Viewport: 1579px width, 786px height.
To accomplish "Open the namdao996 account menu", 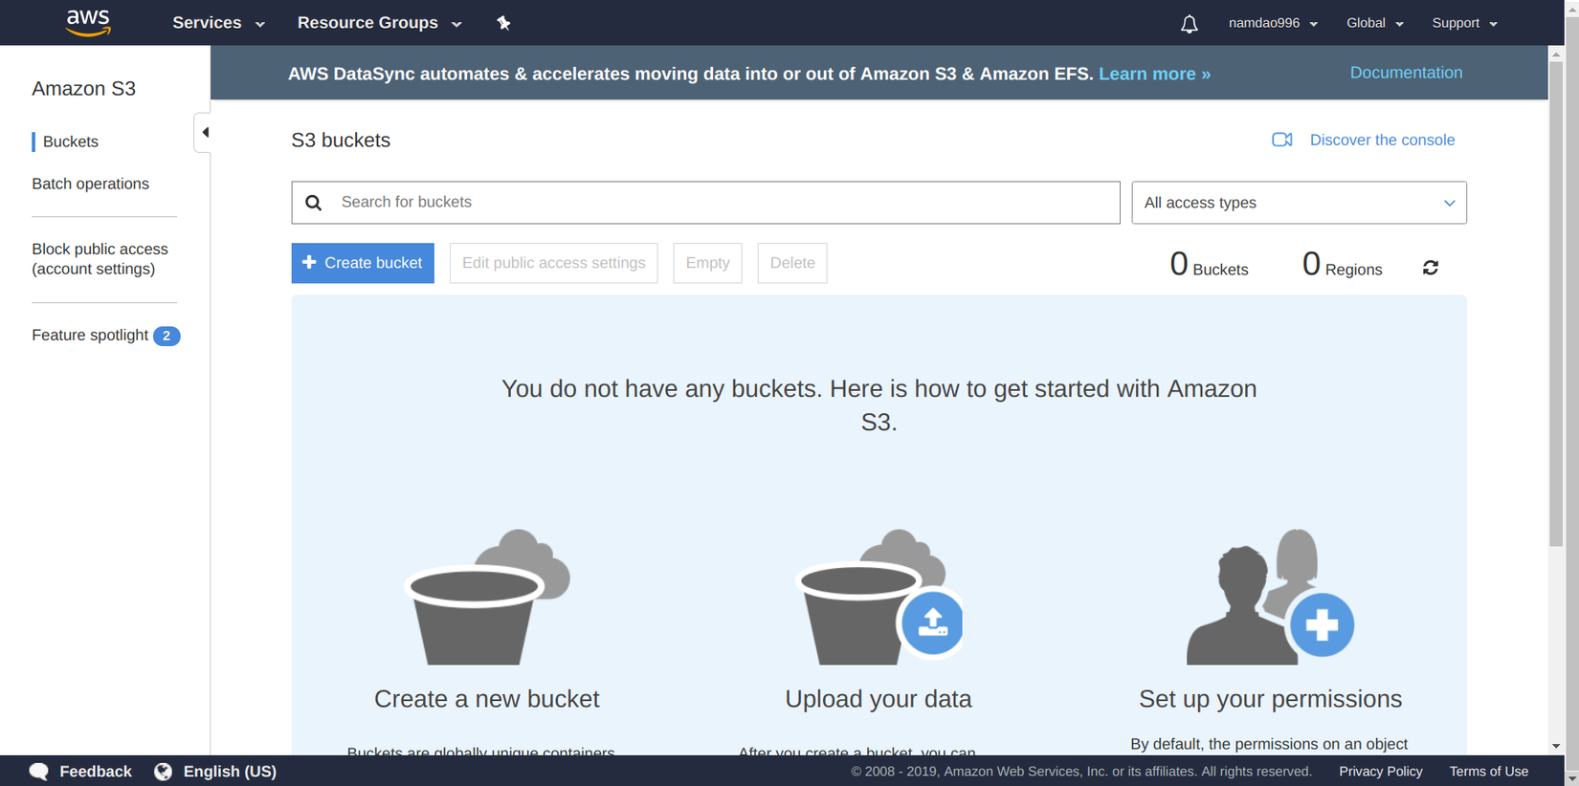I will click(x=1273, y=23).
